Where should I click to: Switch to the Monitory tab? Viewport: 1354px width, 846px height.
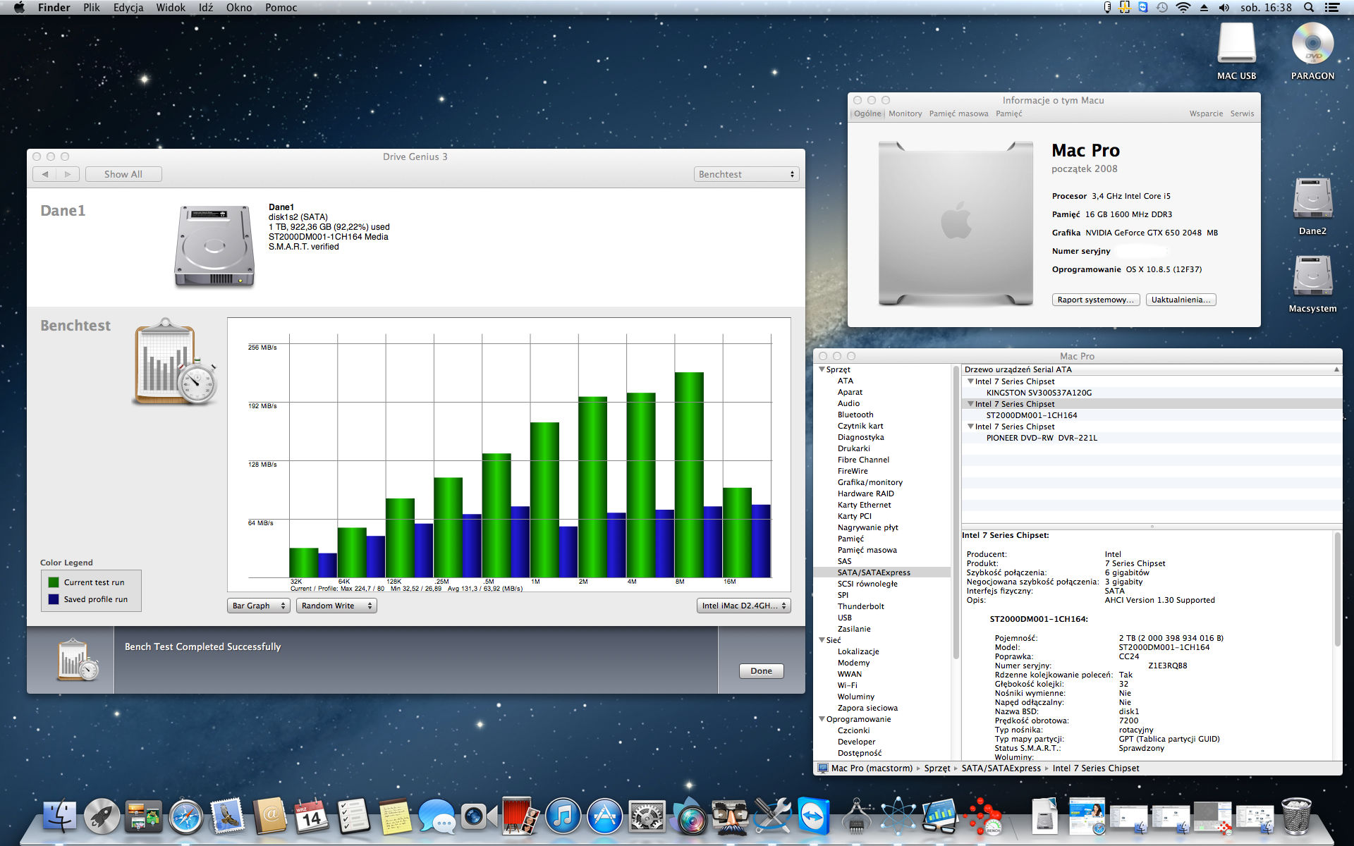905,114
